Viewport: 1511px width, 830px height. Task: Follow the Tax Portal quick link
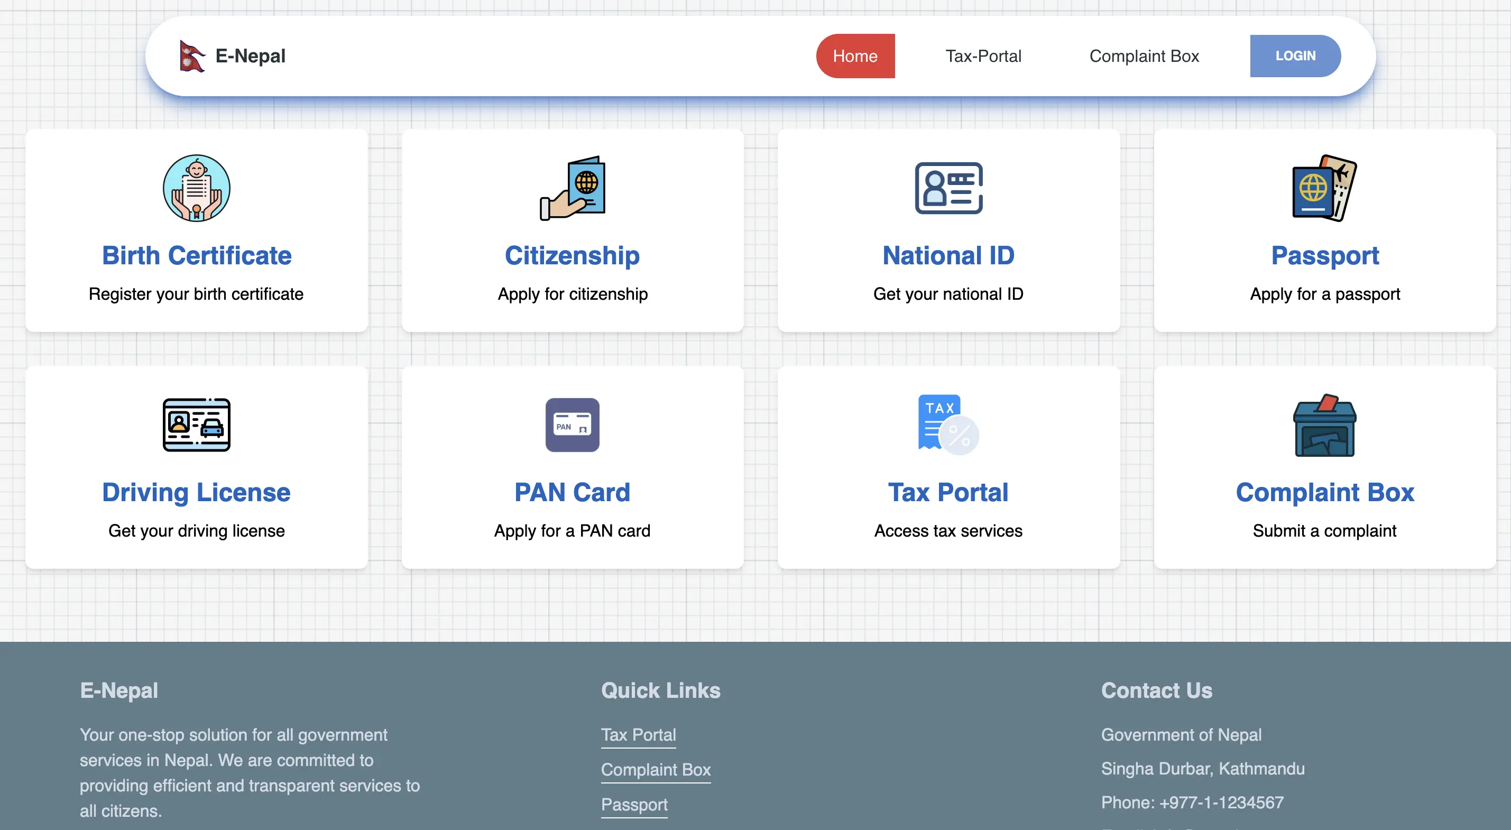[x=638, y=734]
